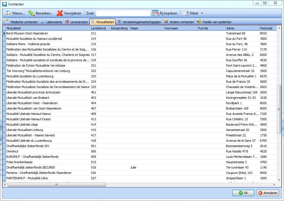The height and width of the screenshot is (201, 284).
Task: Click into the Zoek search field
Action: [123, 13]
